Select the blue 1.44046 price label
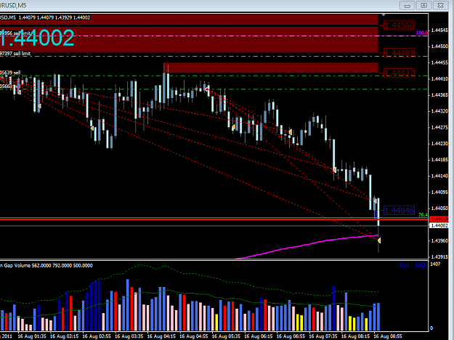The height and width of the screenshot is (340, 454). tap(400, 211)
